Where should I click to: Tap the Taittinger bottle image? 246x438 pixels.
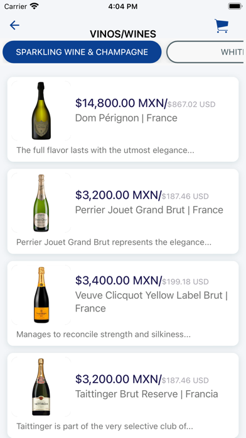[41, 386]
